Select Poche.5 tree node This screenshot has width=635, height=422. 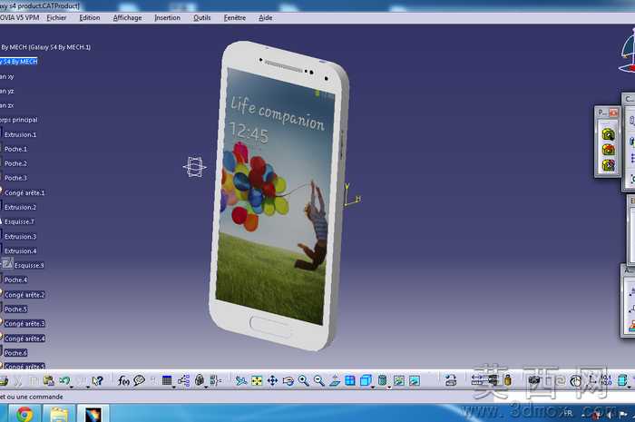click(x=15, y=309)
